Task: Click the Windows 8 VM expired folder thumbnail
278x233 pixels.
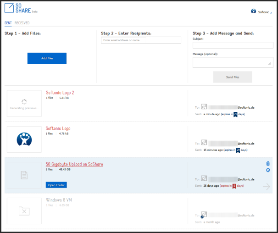Action: (x=24, y=211)
